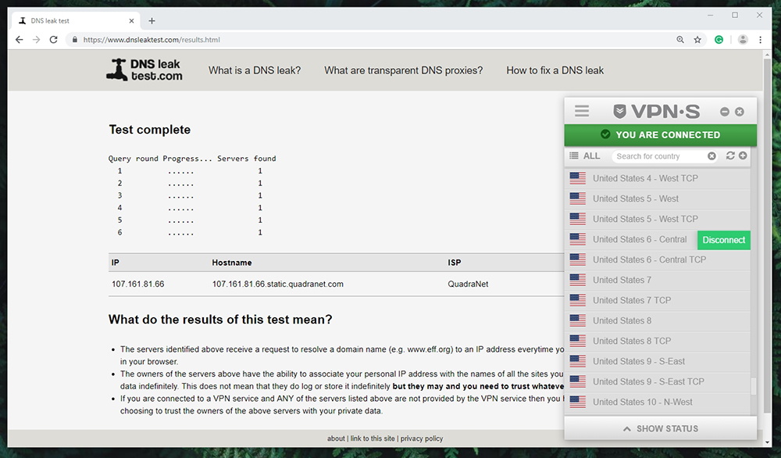Open the Chrome three-dot menu
Viewport: 781px width, 458px height.
(760, 39)
